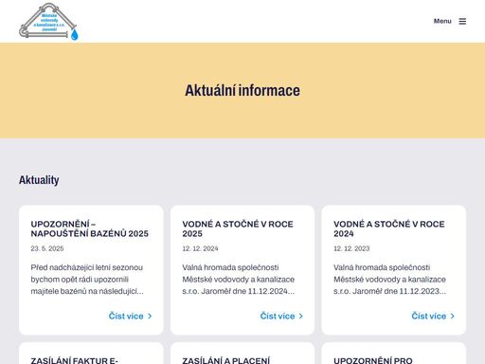Click the Aktuality section heading

click(39, 180)
